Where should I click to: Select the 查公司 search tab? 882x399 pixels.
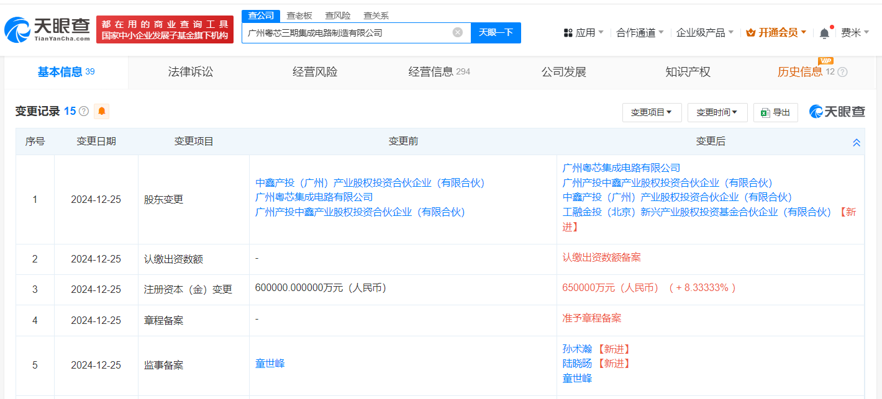point(260,16)
